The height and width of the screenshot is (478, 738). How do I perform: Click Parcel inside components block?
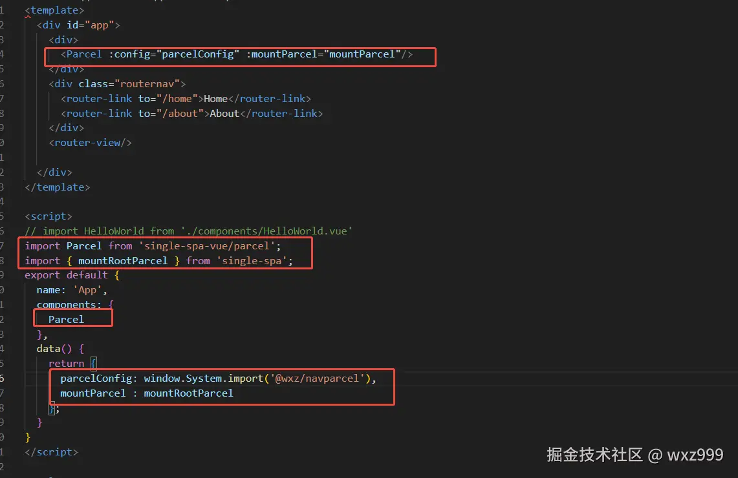[x=67, y=320]
